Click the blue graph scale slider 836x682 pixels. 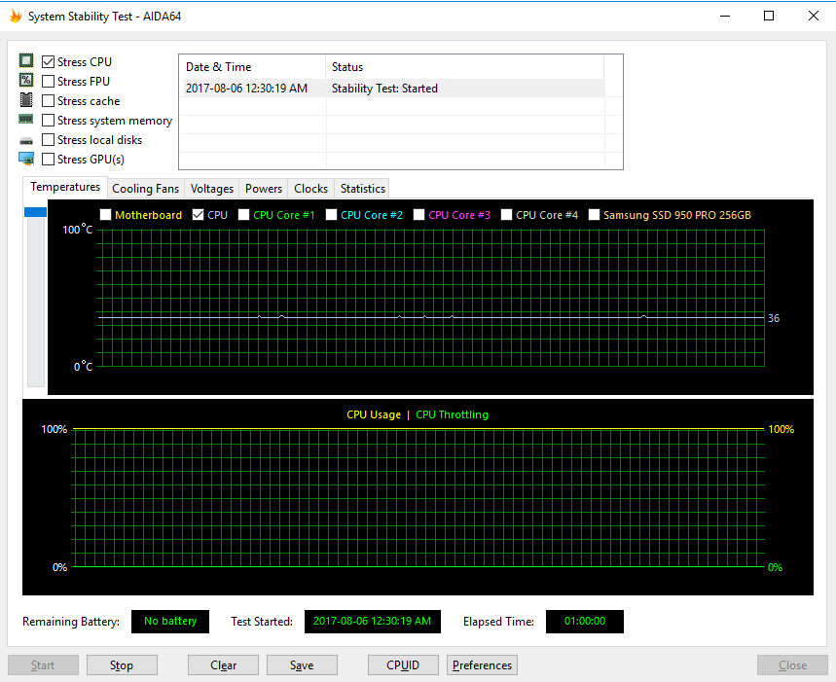coord(35,212)
